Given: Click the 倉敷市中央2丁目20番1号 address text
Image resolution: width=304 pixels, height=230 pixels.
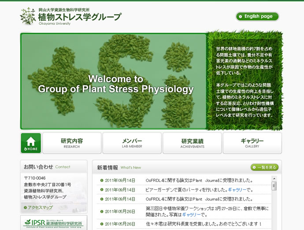Looking at the screenshot, I should coord(48,185).
